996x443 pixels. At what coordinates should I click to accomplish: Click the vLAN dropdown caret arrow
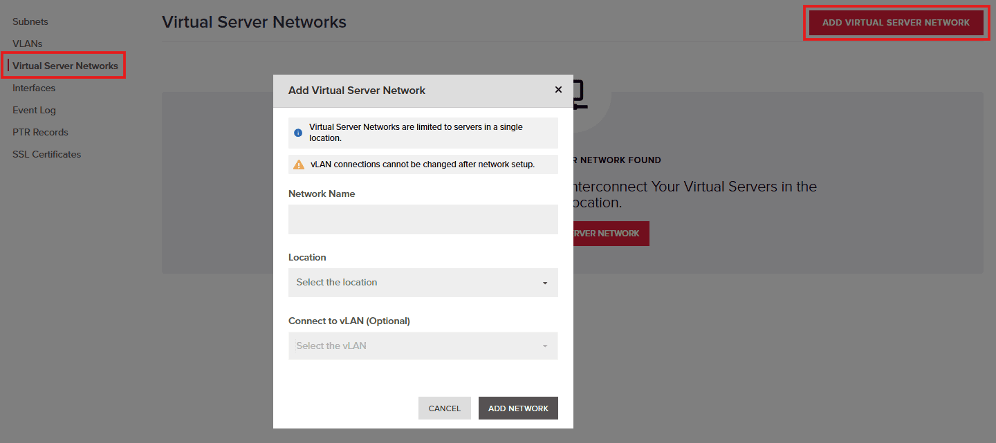[544, 346]
